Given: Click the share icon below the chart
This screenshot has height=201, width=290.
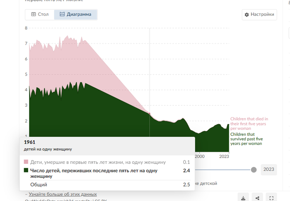Looking at the screenshot, I should 257,198.
